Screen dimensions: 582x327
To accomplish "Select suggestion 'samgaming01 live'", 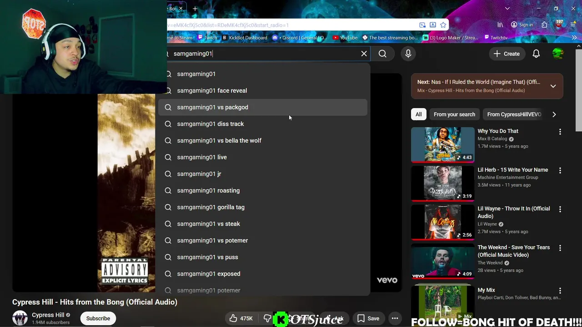I will 263,157.
